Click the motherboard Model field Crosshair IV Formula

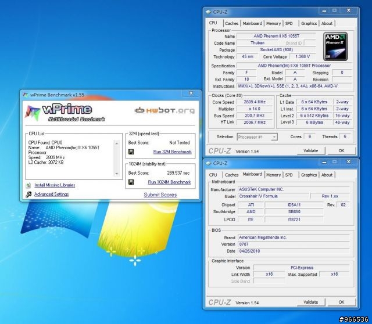coord(274,196)
